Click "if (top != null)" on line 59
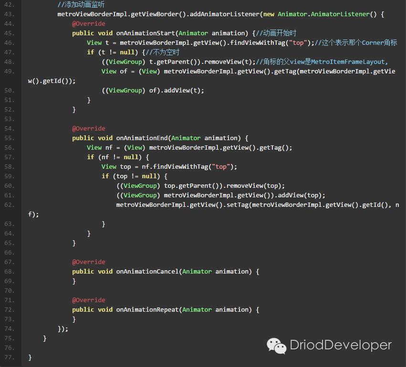Image resolution: width=406 pixels, height=367 pixels. (131, 176)
